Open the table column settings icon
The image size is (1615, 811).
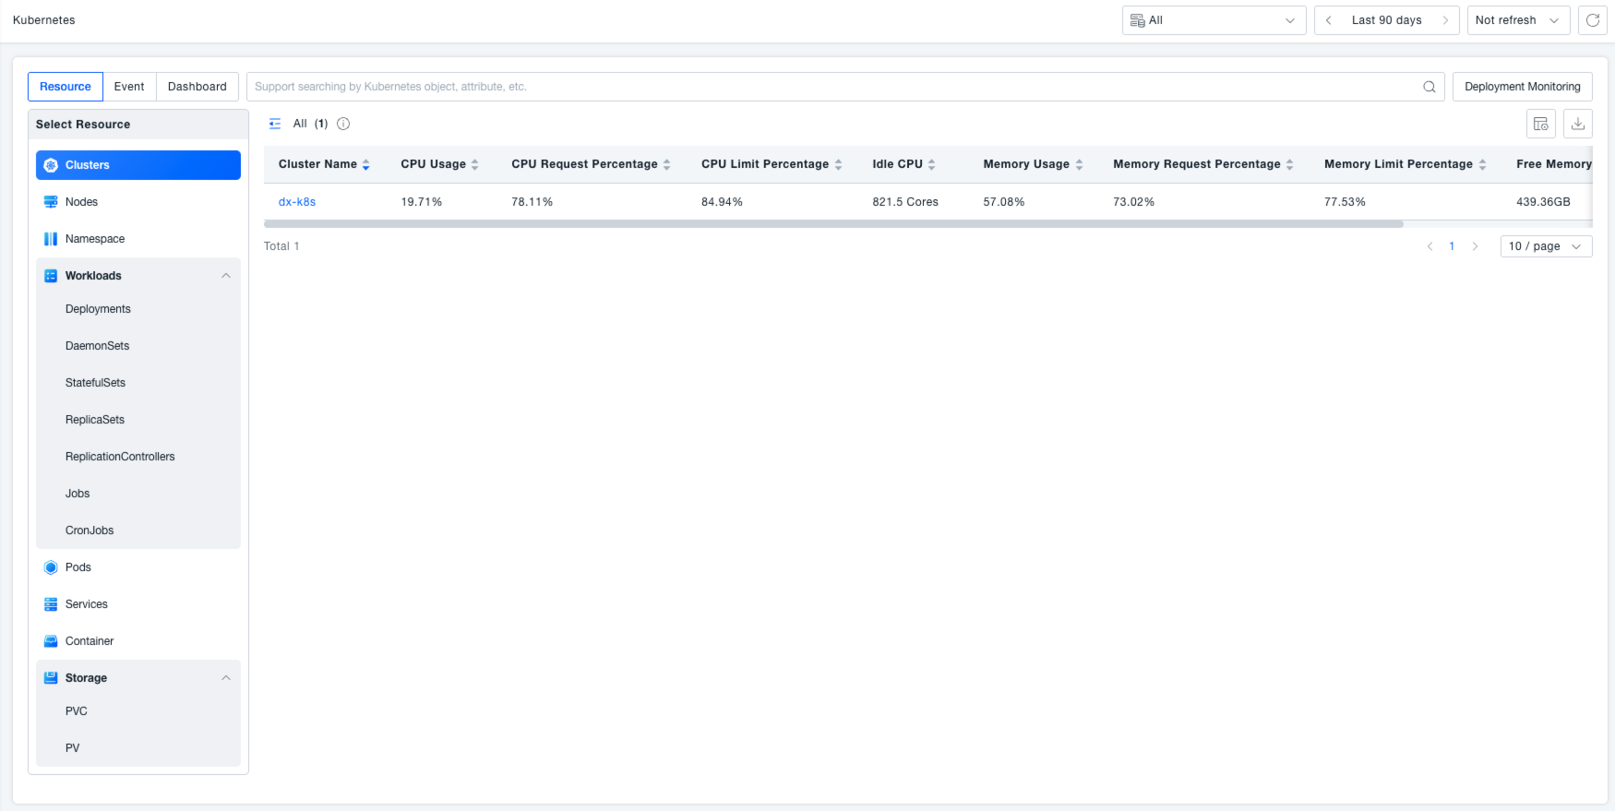click(1540, 124)
